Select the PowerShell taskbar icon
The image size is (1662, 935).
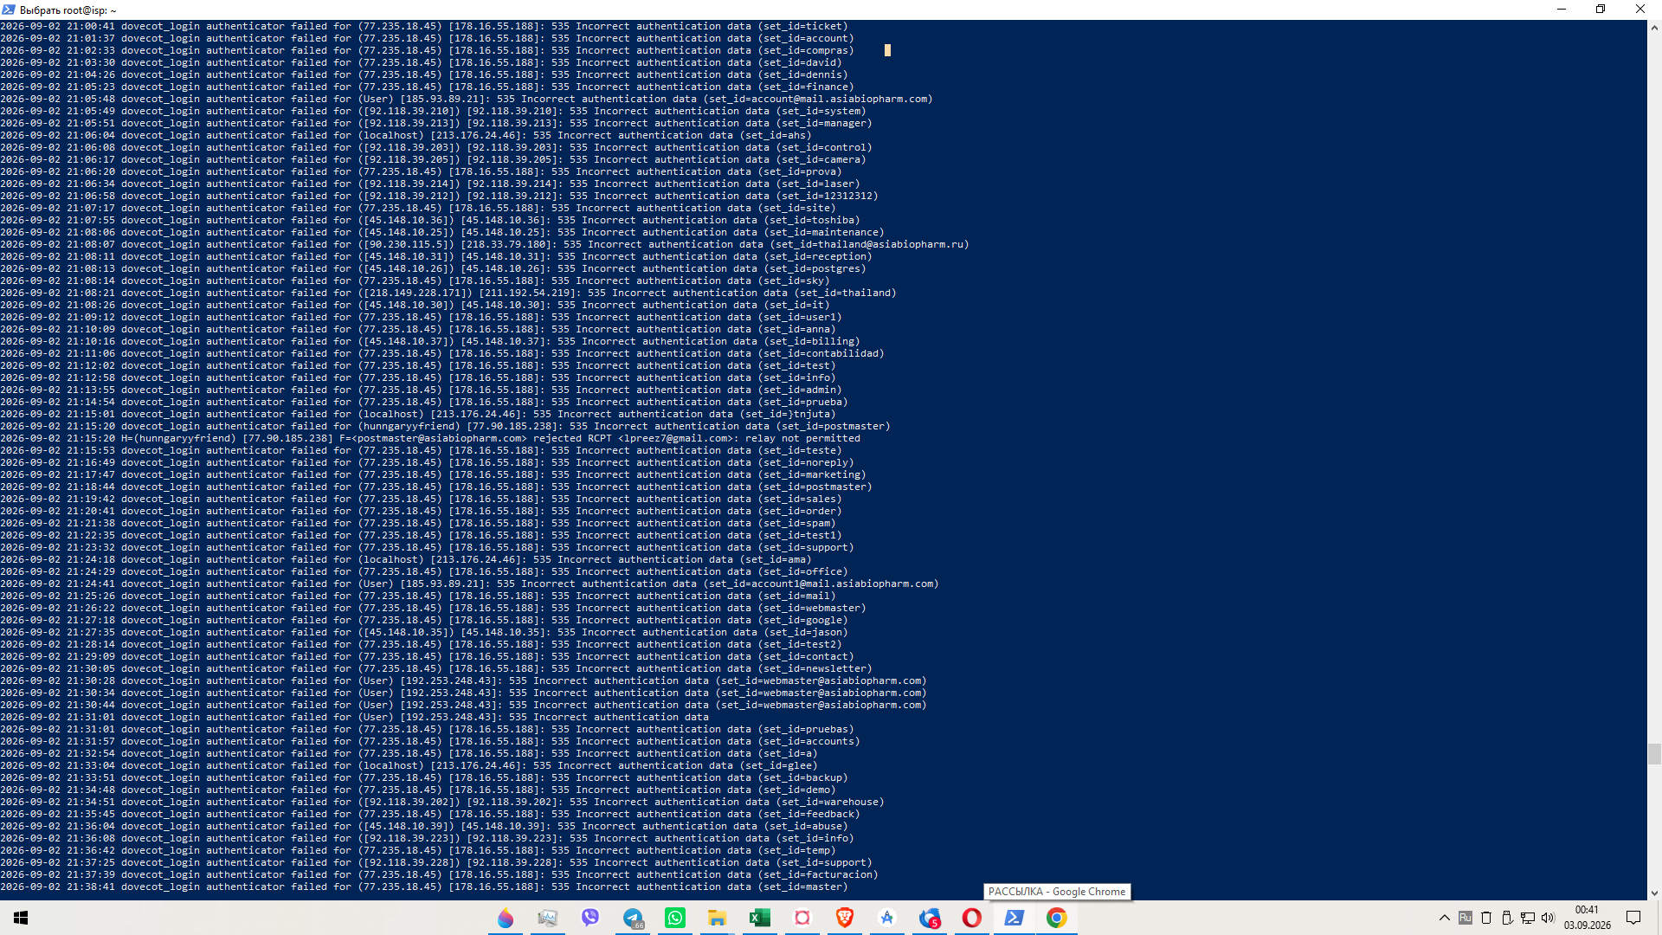tap(1015, 918)
